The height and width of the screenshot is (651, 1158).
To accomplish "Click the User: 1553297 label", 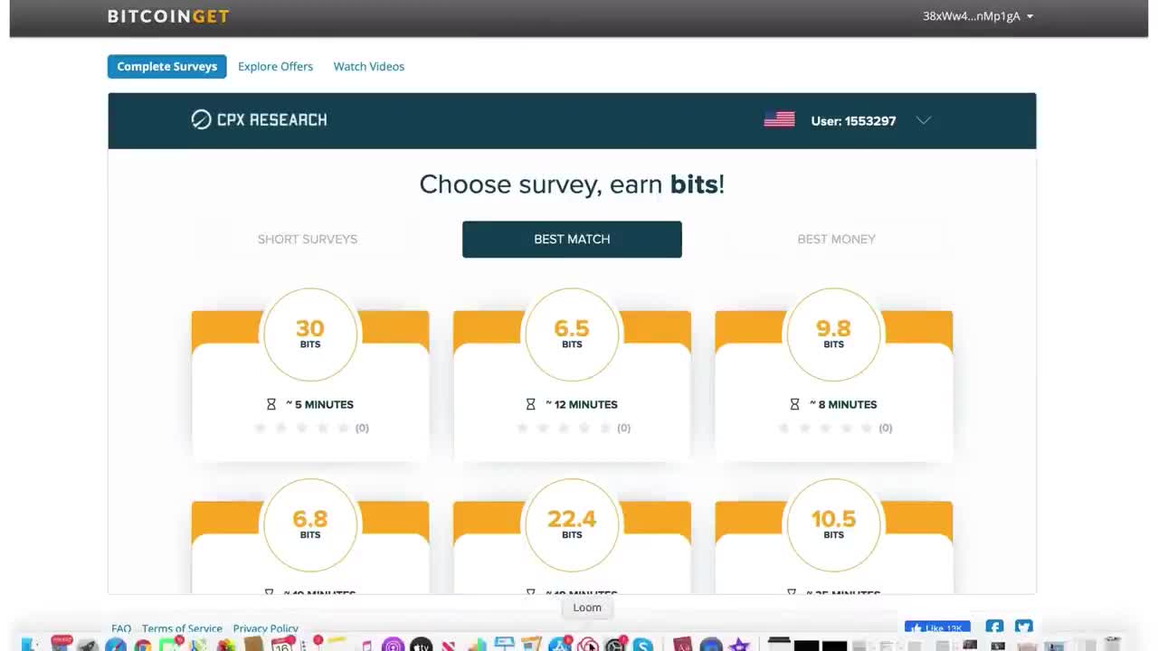I will [x=853, y=120].
